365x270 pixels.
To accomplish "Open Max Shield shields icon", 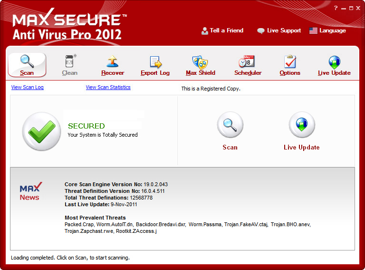I will pos(200,62).
